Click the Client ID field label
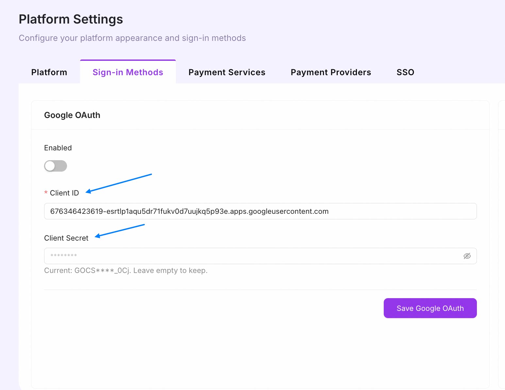 (x=64, y=193)
